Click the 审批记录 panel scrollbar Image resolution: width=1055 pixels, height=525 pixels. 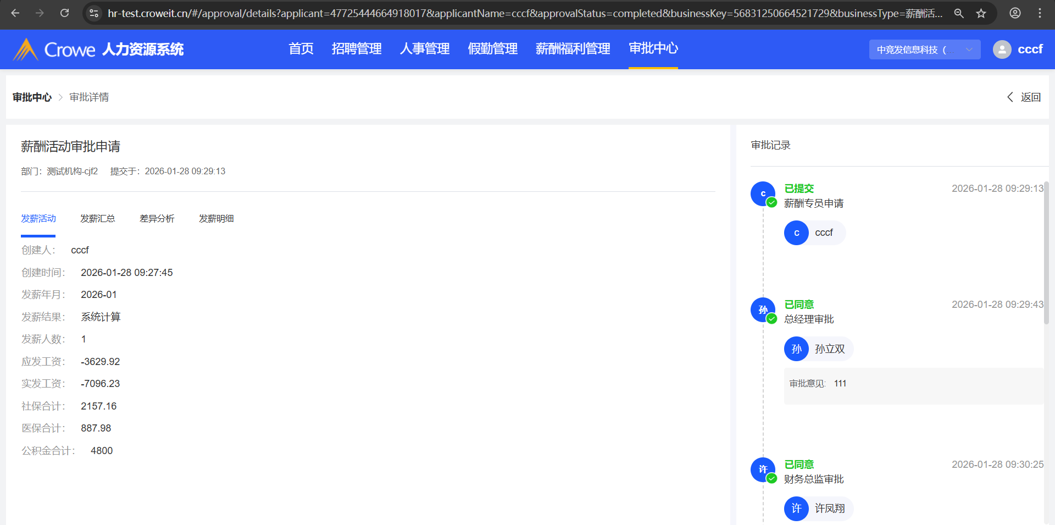pyautogui.click(x=1046, y=253)
